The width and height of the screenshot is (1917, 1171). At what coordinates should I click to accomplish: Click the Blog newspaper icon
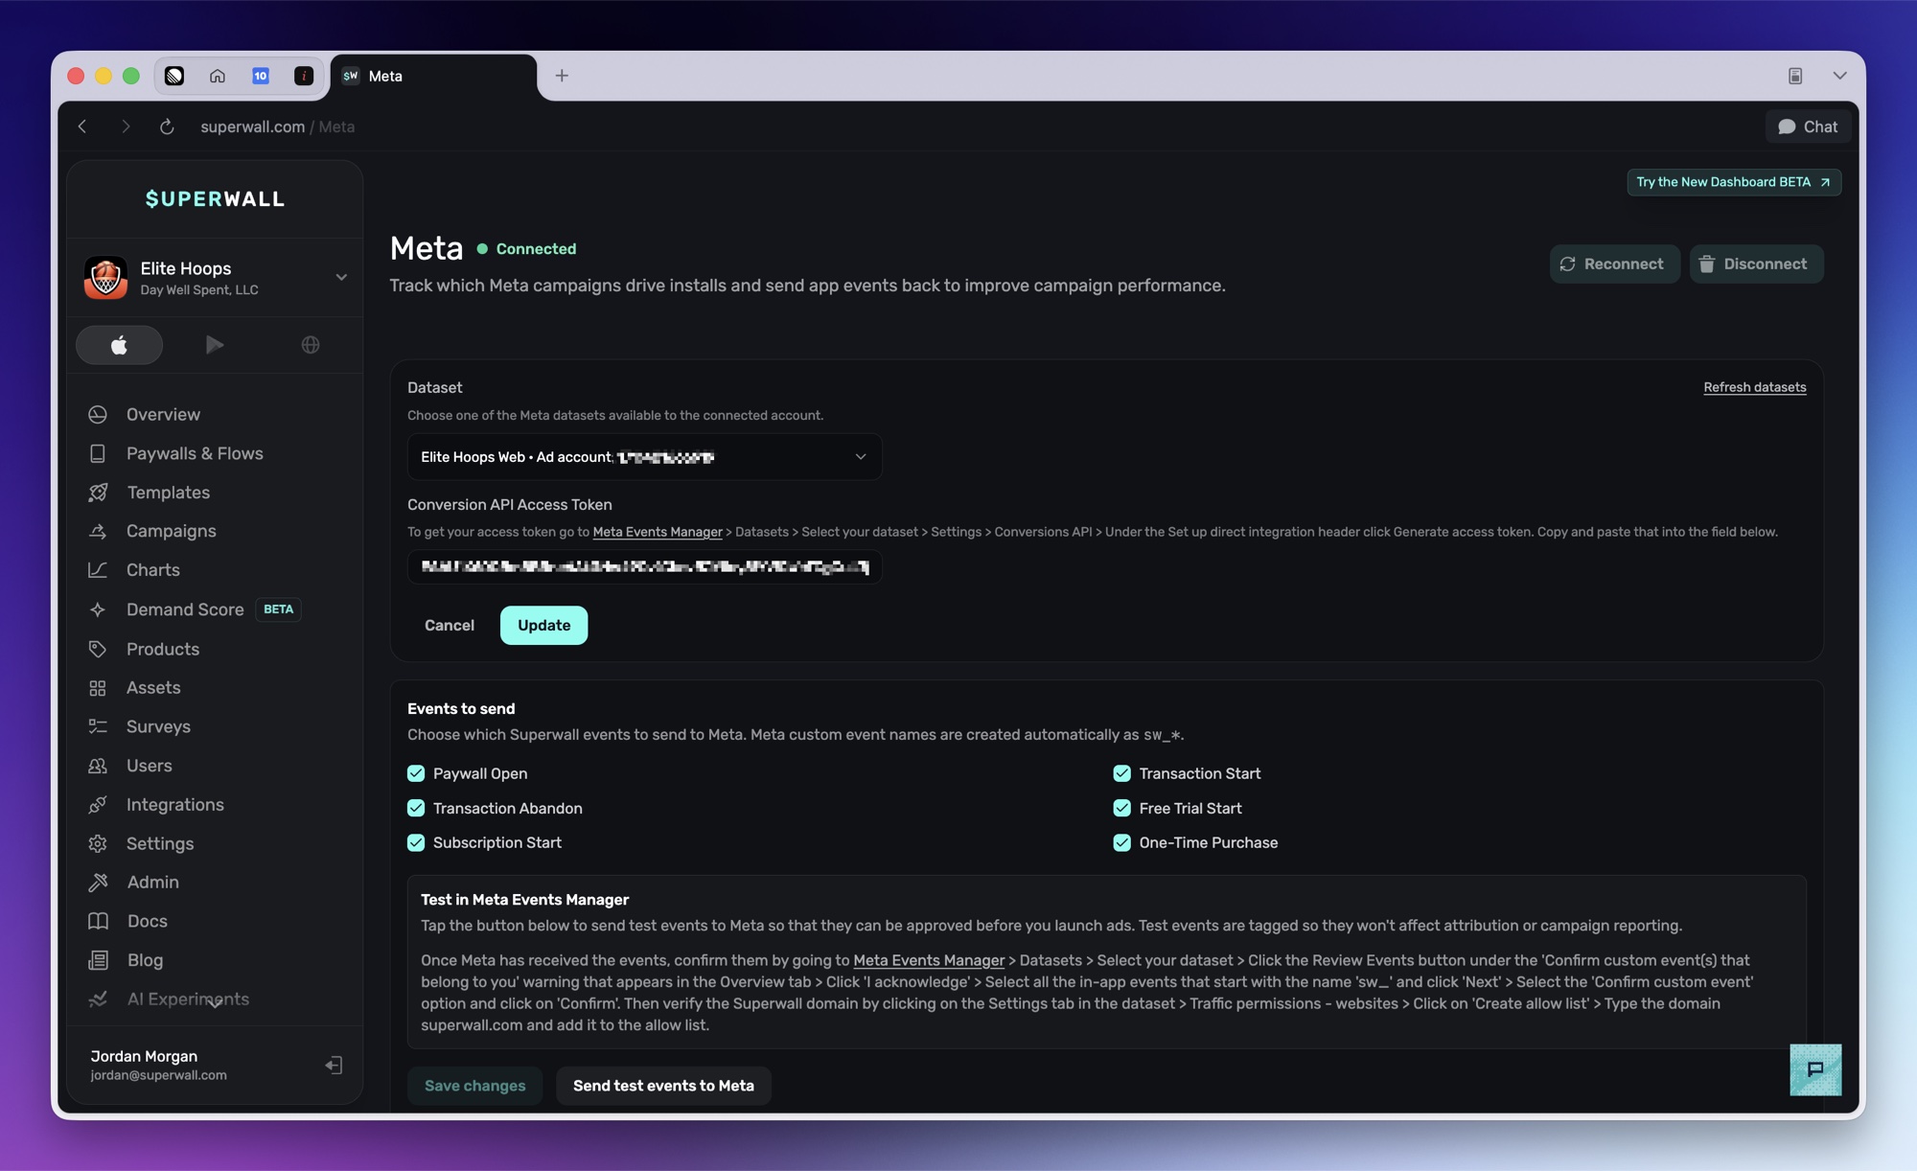pyautogui.click(x=98, y=960)
